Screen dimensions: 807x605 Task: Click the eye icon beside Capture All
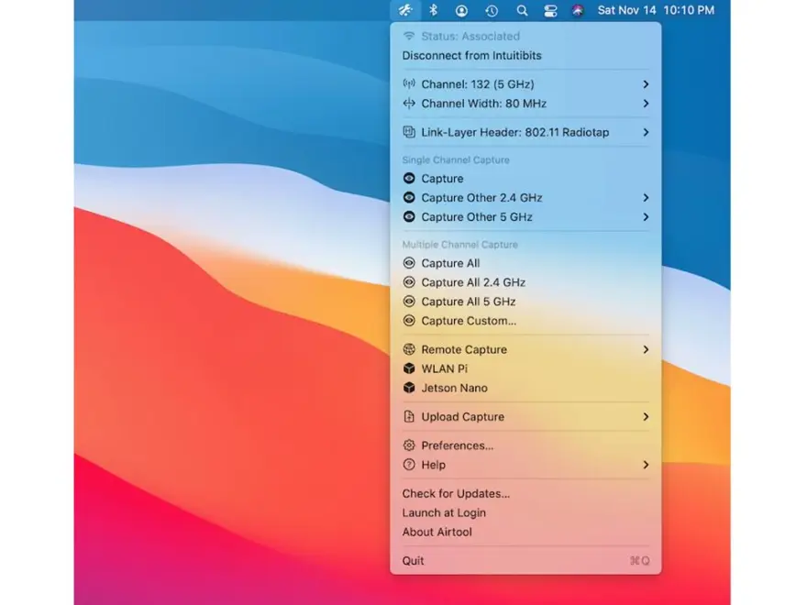click(x=409, y=263)
